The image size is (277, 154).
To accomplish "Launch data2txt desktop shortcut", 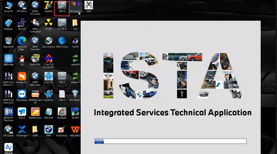I will (49, 7).
